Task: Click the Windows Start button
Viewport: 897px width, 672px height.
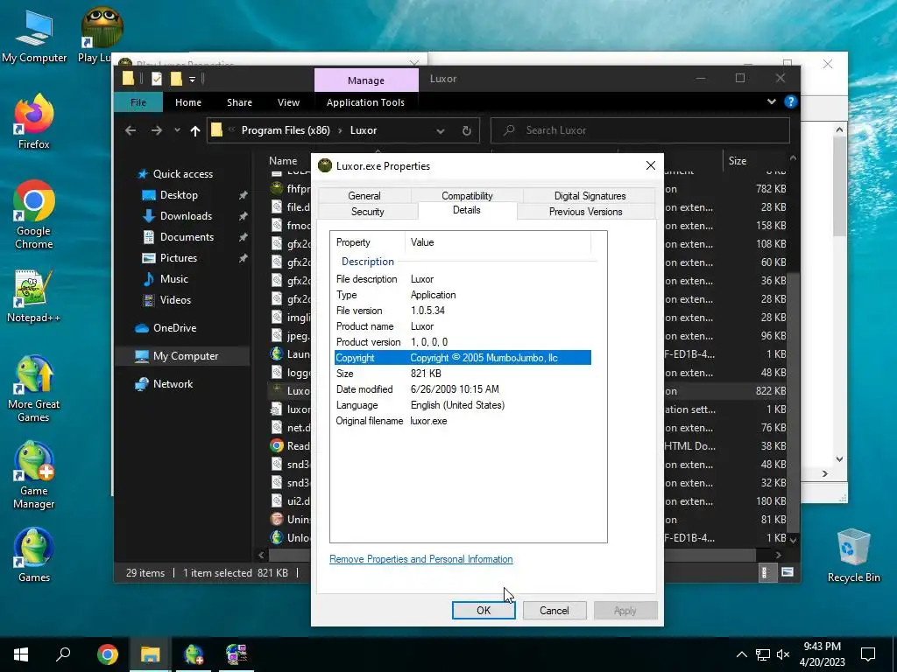Action: [21, 654]
